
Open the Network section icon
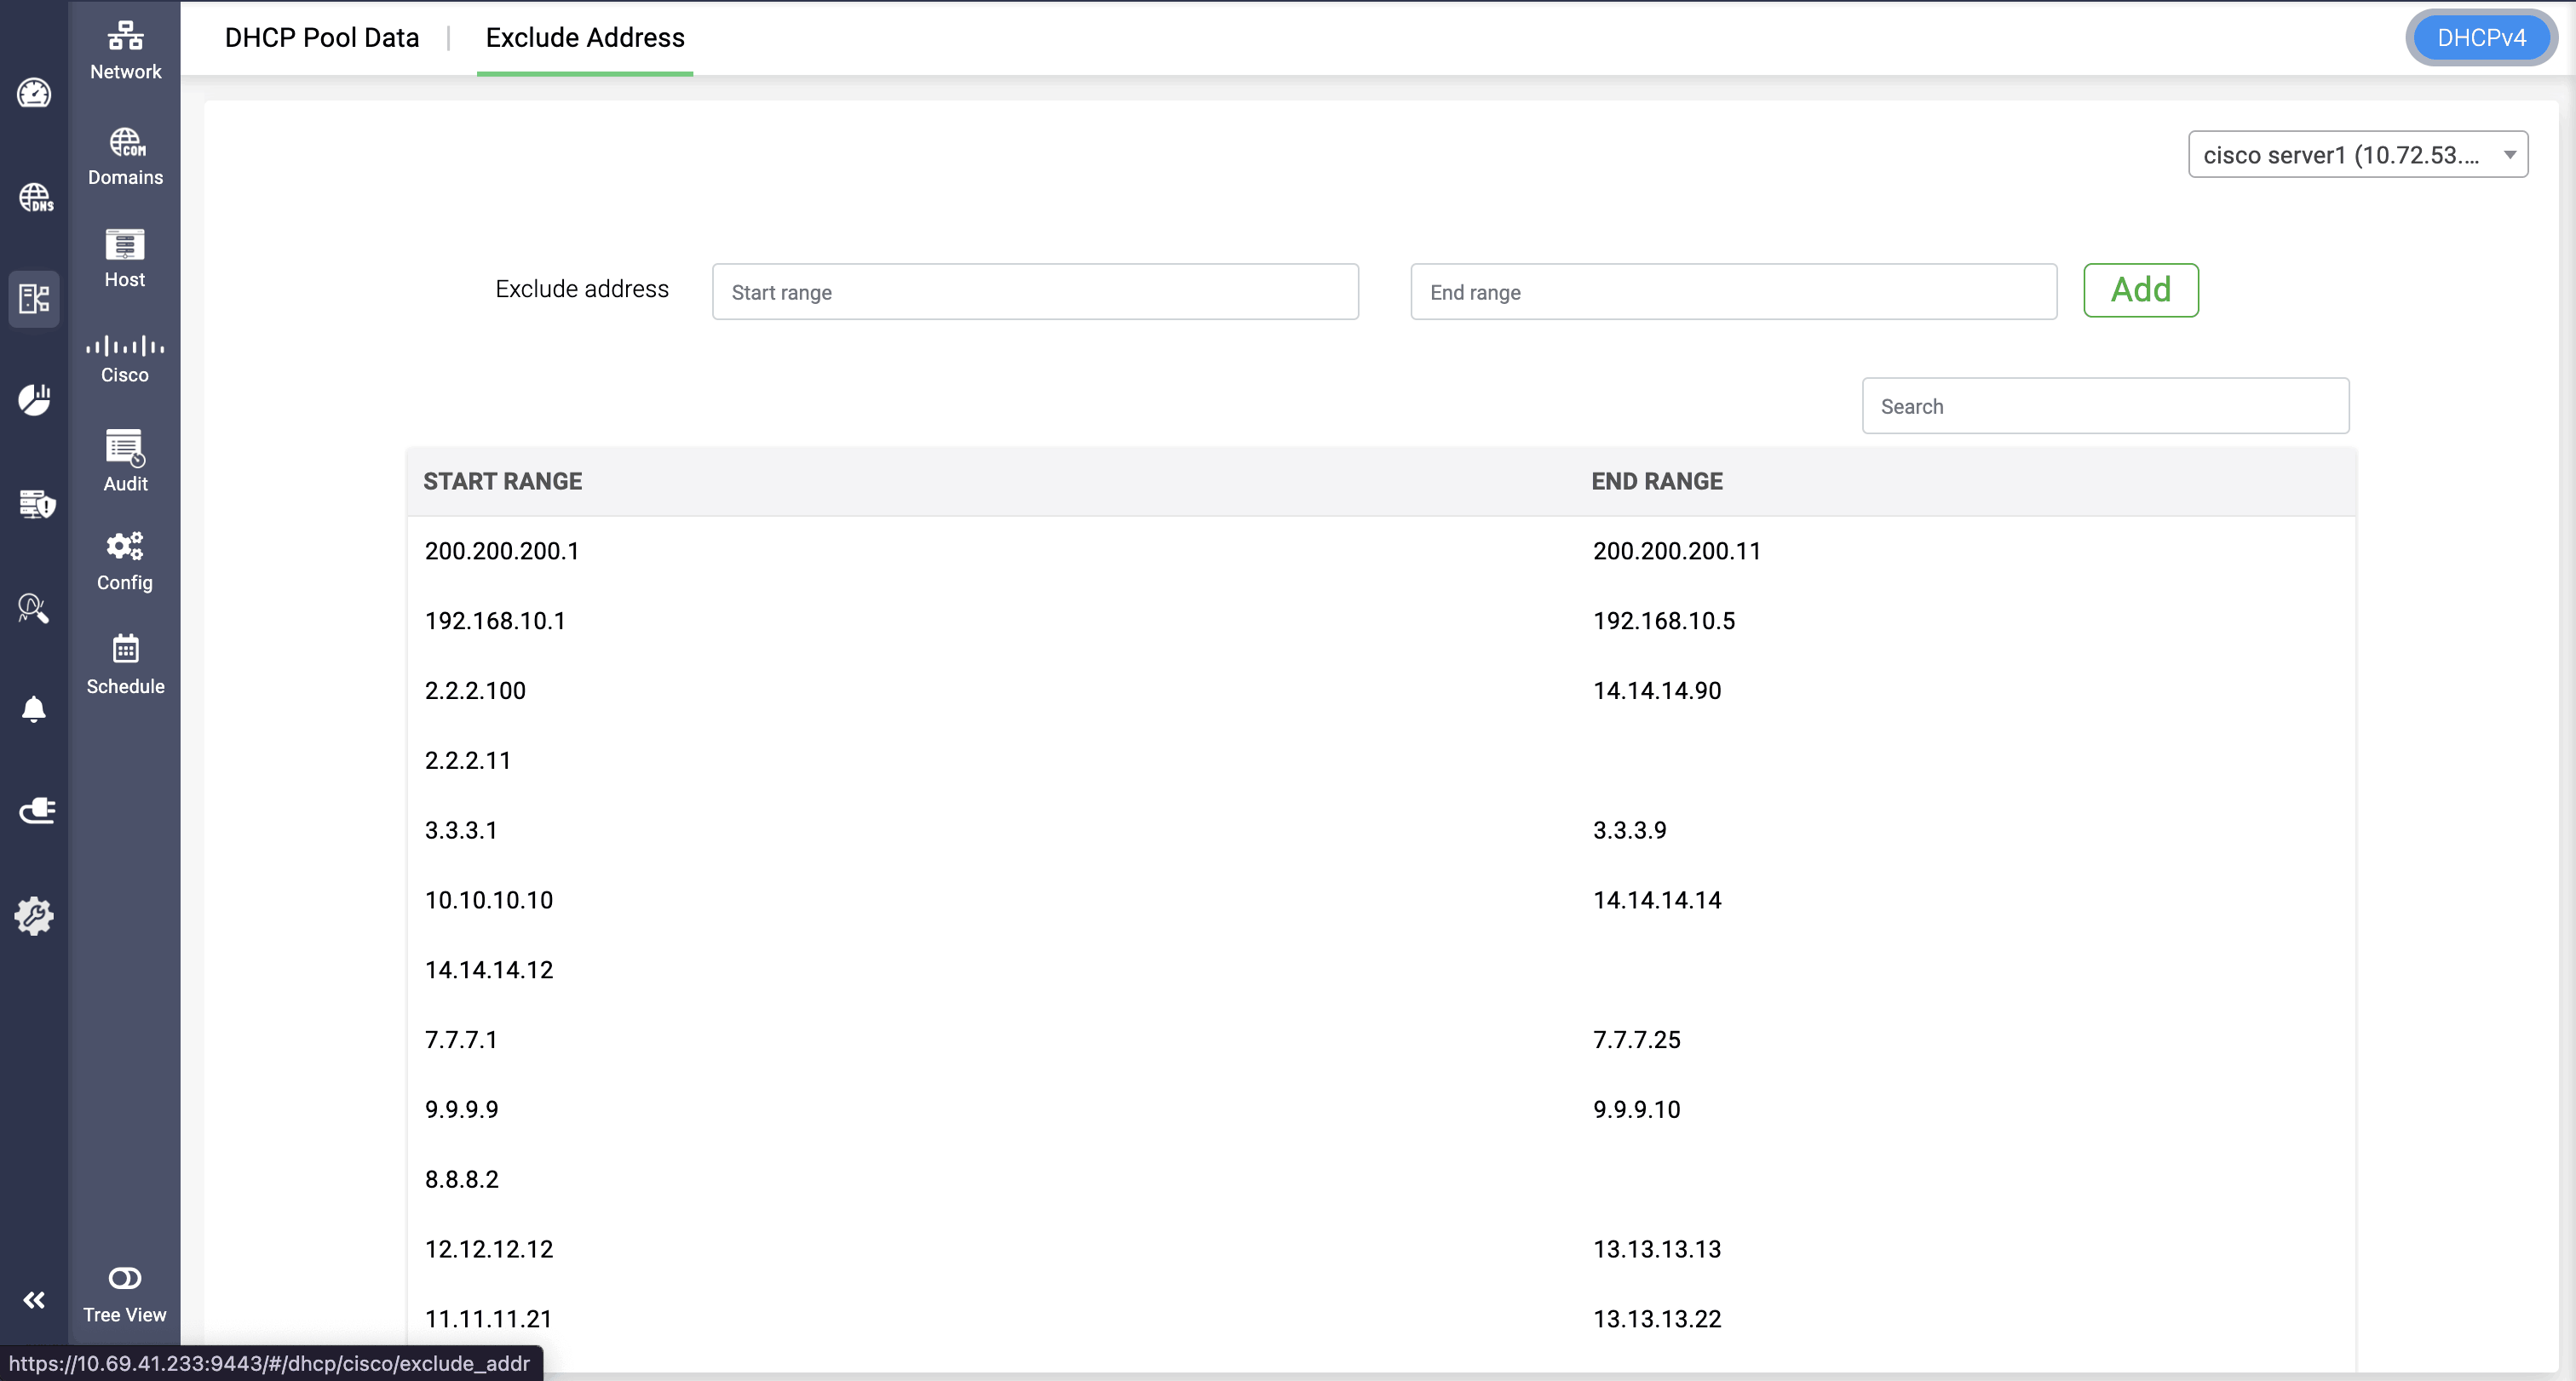click(x=125, y=37)
